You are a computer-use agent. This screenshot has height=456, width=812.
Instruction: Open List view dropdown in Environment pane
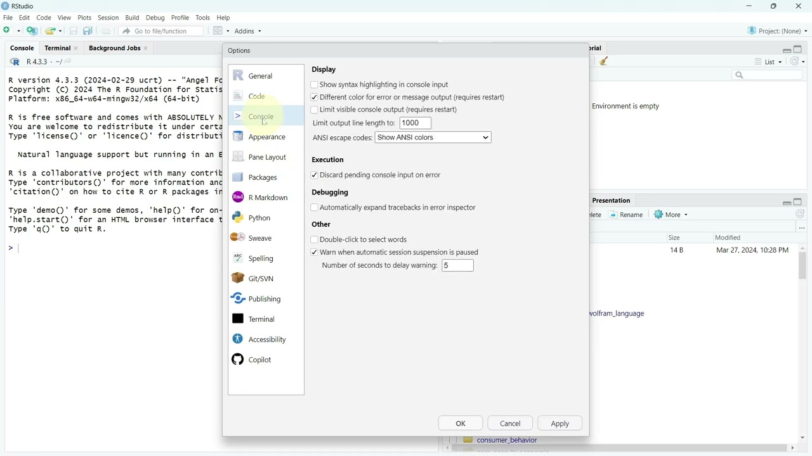[769, 62]
